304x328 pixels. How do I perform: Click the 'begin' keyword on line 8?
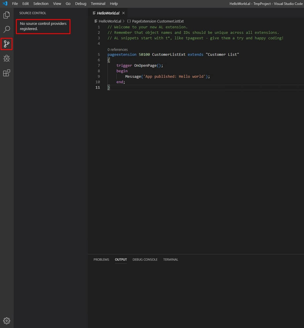click(x=122, y=71)
